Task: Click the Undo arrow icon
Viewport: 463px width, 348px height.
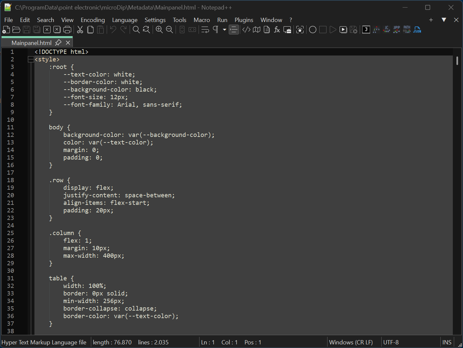Action: coord(113,30)
